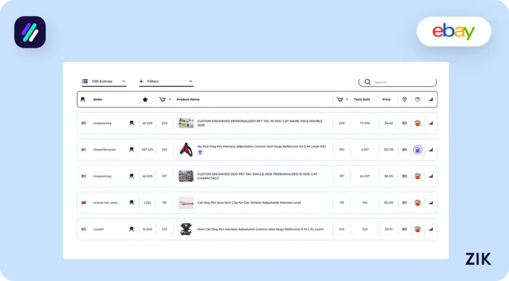
Task: Open Cat Dog Pet Seat belt Clip title
Action: click(x=249, y=203)
